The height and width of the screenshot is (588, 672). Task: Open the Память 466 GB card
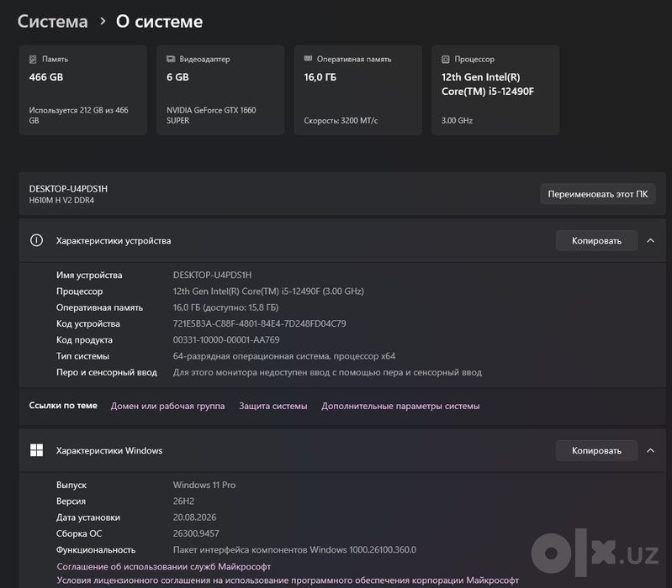coord(82,90)
